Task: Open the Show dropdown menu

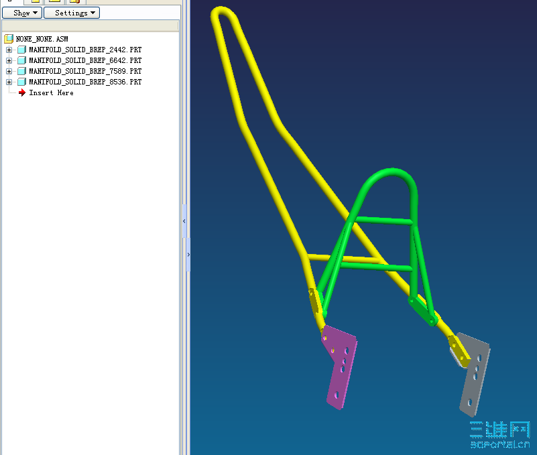Action: coord(22,13)
